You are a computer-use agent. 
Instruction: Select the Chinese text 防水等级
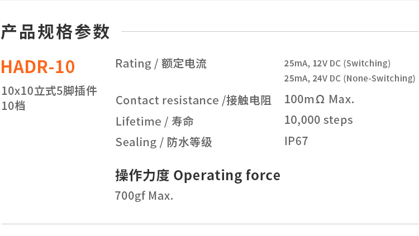click(189, 142)
